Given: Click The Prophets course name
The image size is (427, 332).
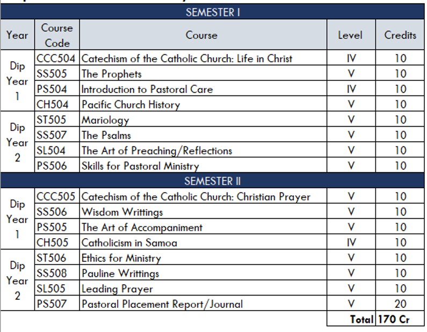Looking at the screenshot, I should pyautogui.click(x=111, y=74).
